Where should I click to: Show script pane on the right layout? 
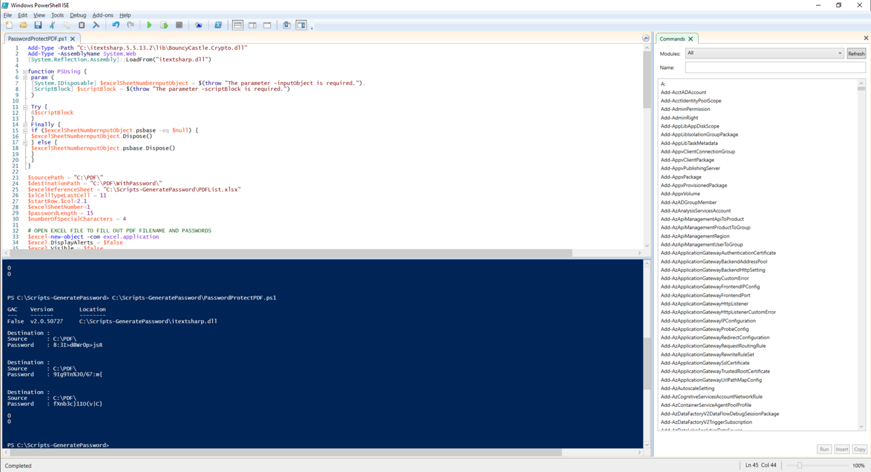(252, 25)
